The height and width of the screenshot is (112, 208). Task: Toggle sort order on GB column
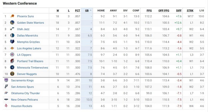(x=88, y=11)
